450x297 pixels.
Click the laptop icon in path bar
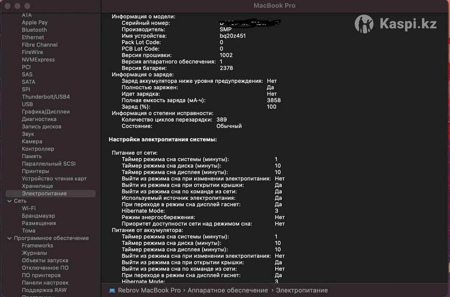pos(112,290)
